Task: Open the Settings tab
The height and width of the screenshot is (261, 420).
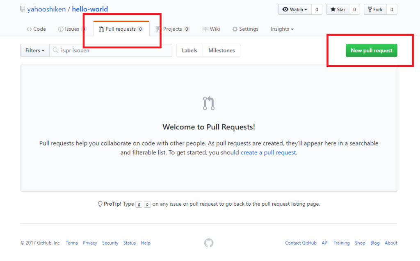Action: pos(245,29)
